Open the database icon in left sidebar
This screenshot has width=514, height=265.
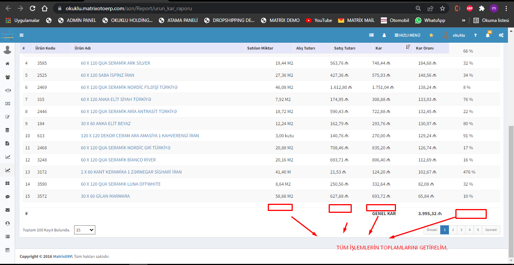point(7,130)
